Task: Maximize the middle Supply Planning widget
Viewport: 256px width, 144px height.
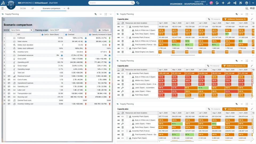Action: coord(247,61)
